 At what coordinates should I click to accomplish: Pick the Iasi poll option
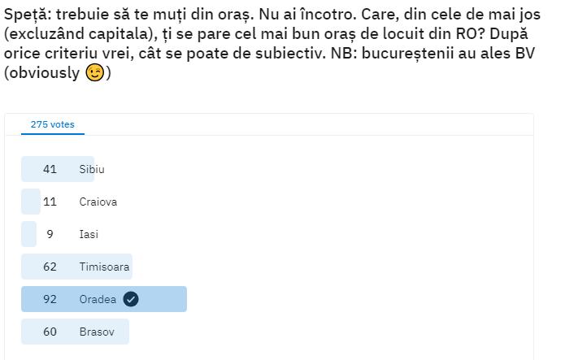(89, 234)
